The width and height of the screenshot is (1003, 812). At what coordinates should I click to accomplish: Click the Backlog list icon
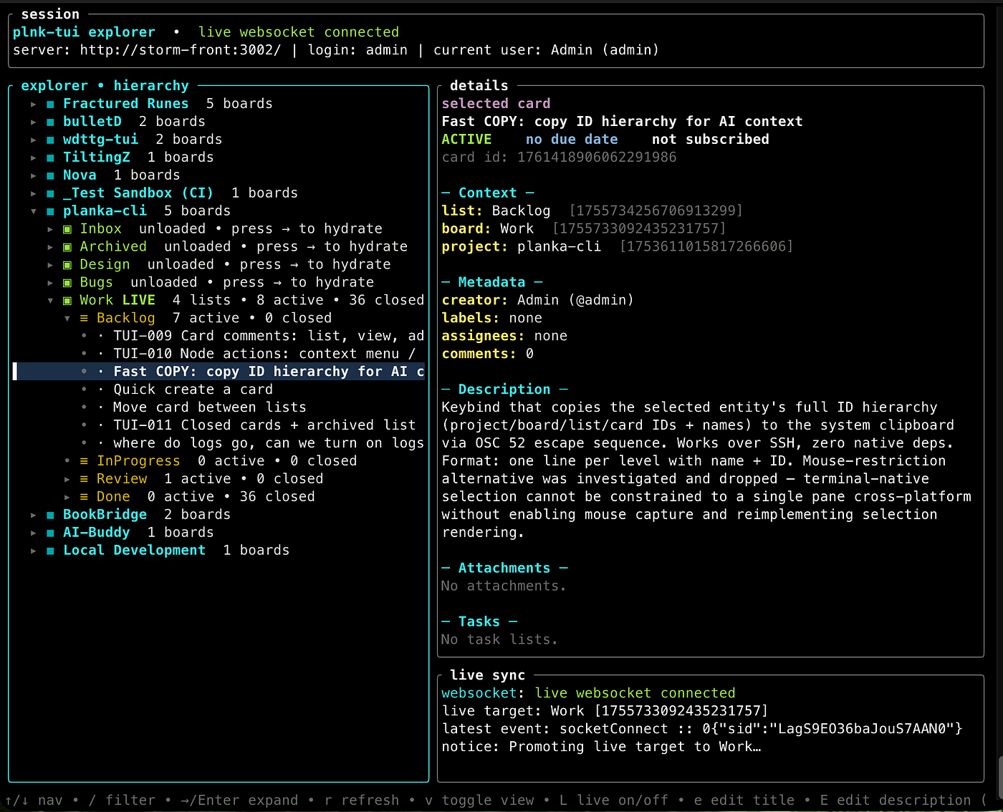pos(84,319)
